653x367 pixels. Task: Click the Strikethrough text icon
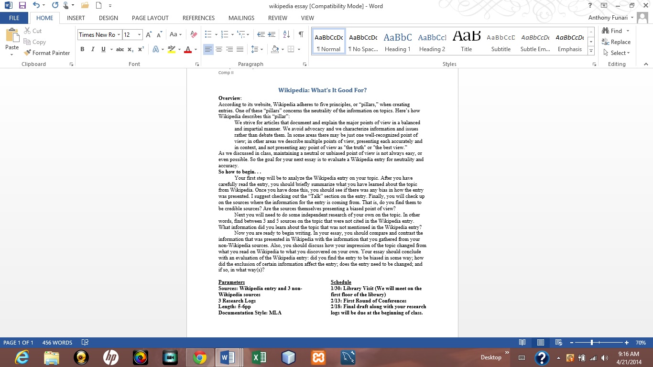(120, 49)
